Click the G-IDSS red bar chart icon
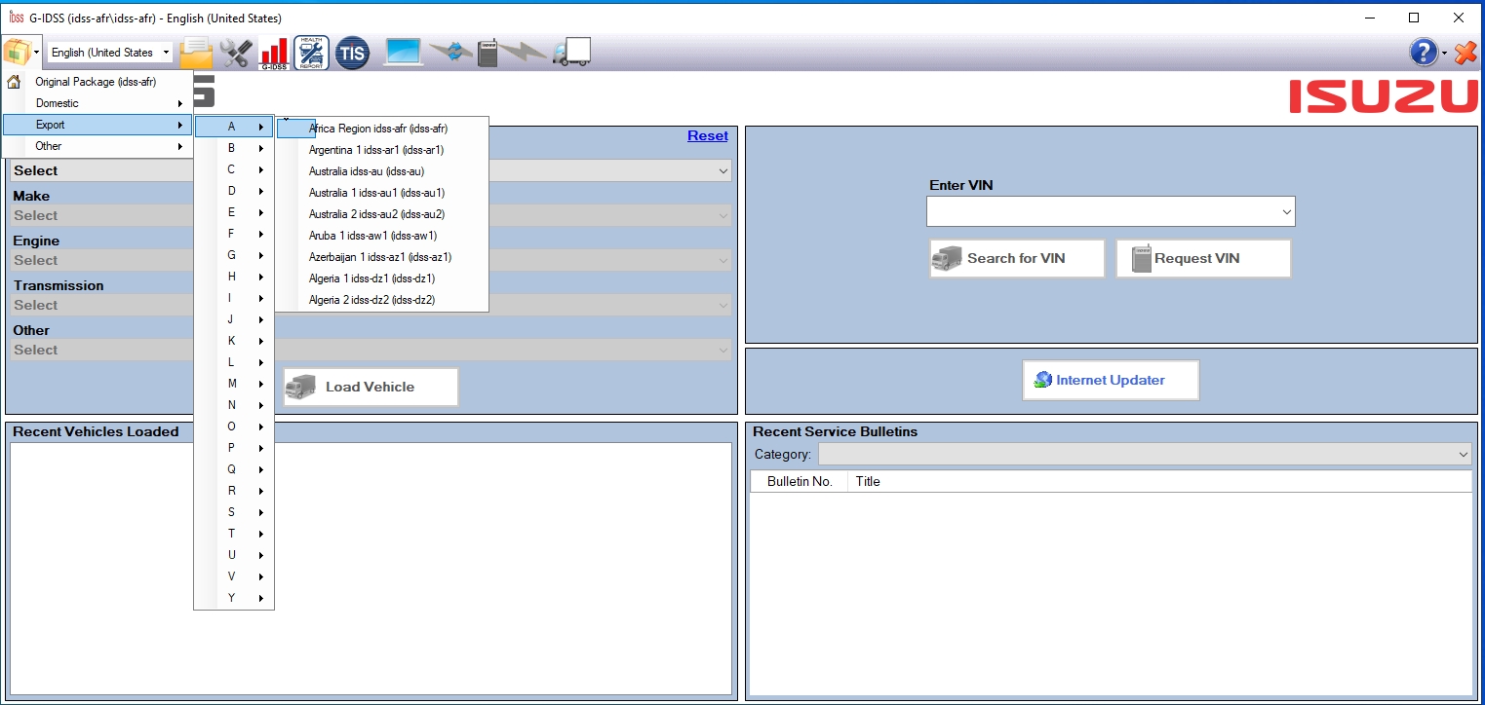Screen dimensions: 1485x705 [274, 53]
